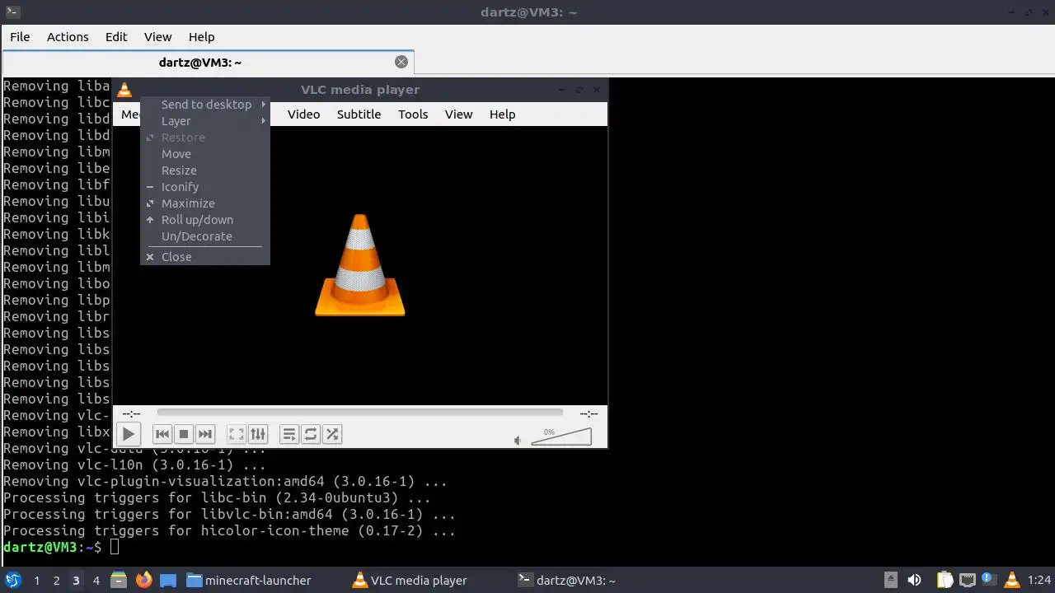Click the VLC volume slider

pyautogui.click(x=561, y=437)
